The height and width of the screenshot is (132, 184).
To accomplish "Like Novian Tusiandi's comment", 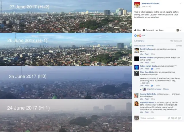I will tap(142, 63).
